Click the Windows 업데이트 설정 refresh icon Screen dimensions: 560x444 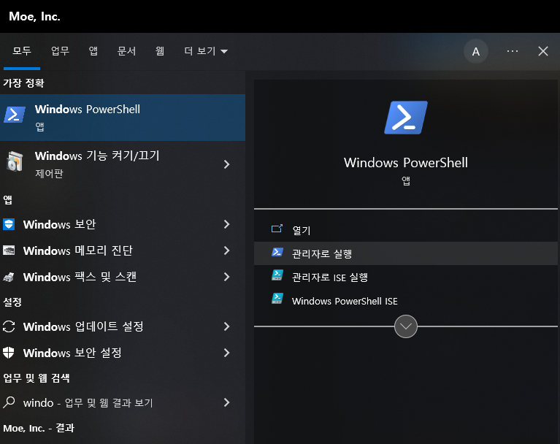tap(9, 326)
